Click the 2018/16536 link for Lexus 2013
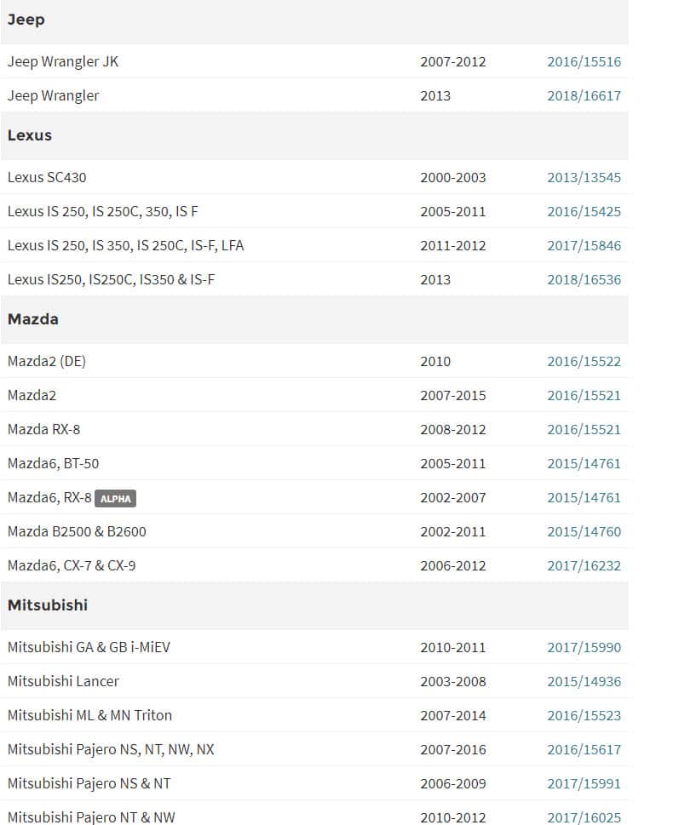 [584, 279]
